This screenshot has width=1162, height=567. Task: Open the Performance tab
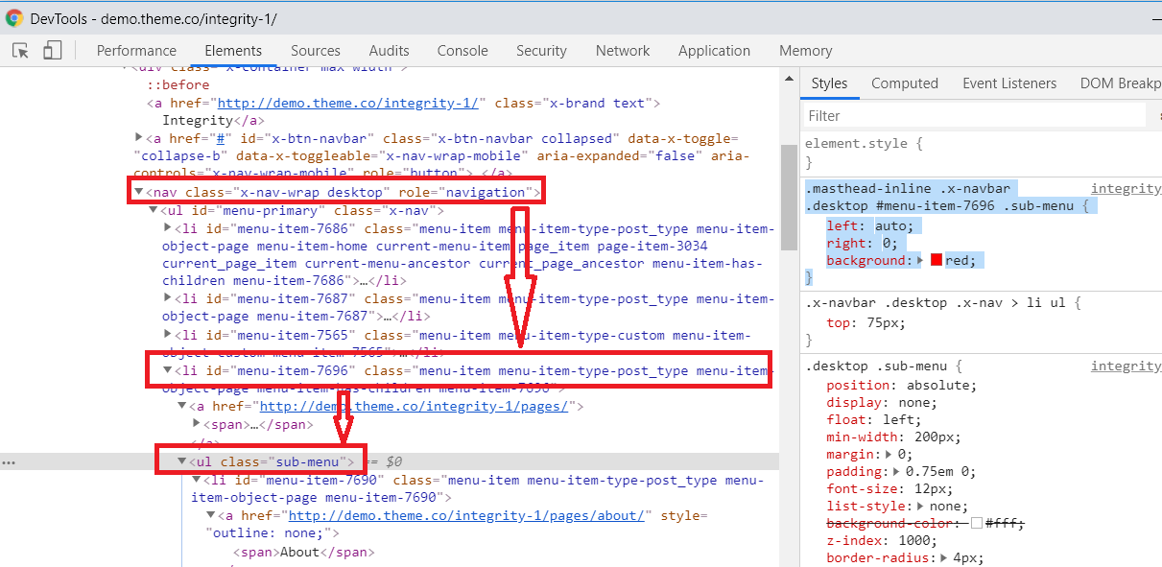click(136, 51)
